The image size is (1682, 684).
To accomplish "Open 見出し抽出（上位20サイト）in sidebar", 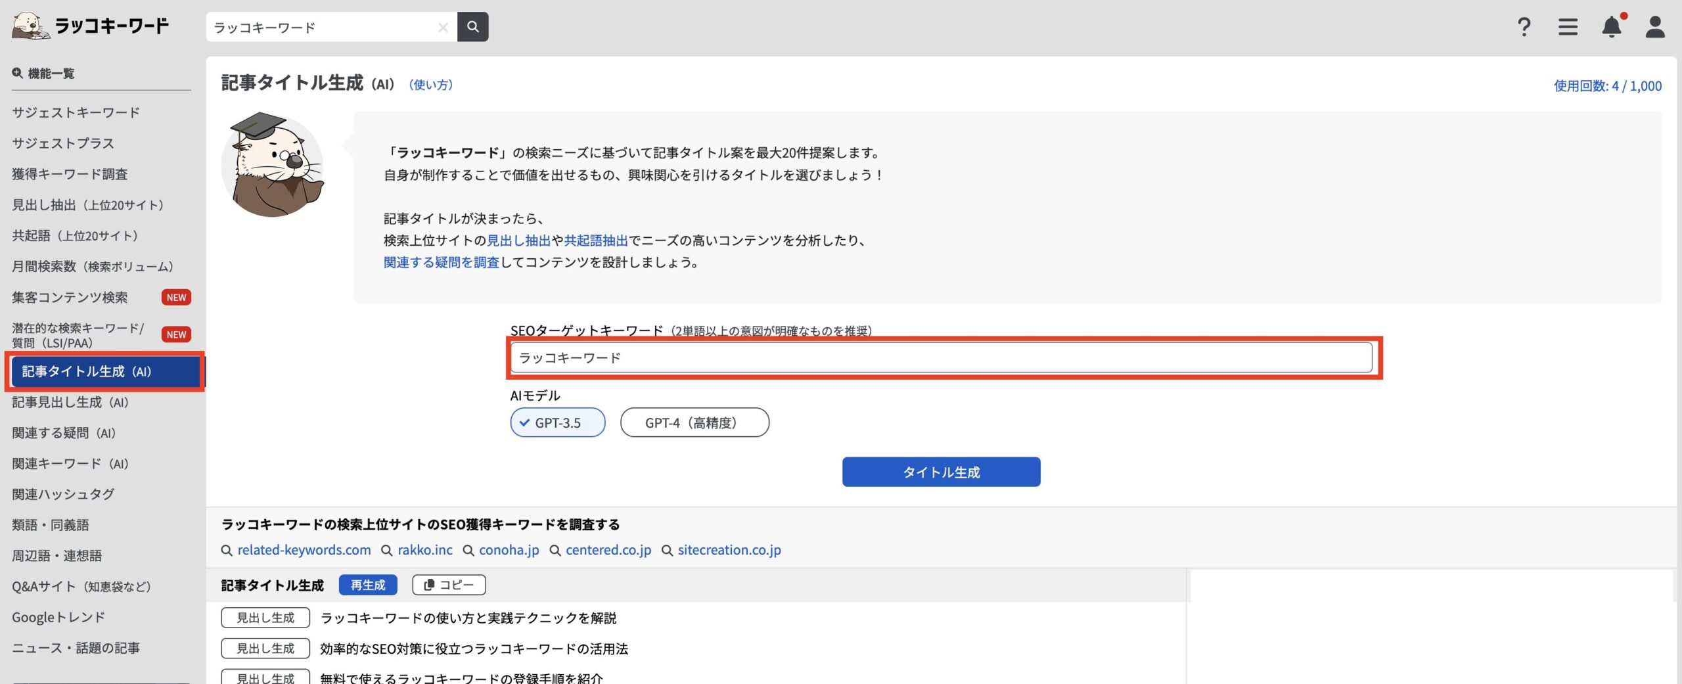I will 89,205.
